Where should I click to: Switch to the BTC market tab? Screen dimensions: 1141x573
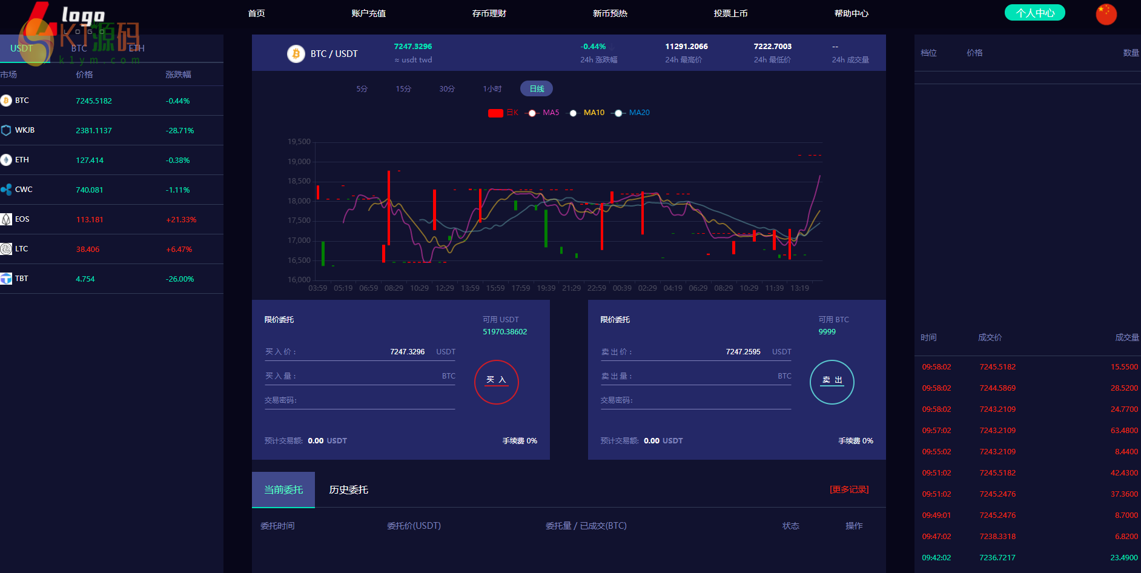click(79, 48)
